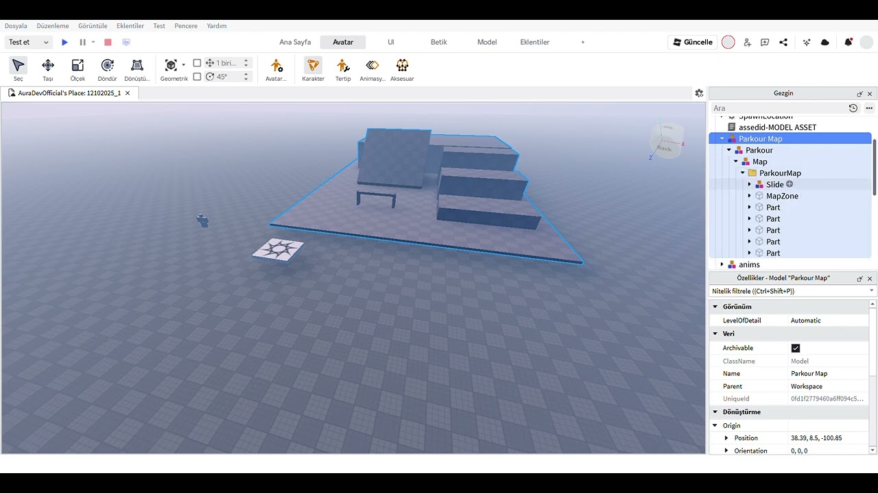Toggle the 45° rotation snap checkbox
This screenshot has width=878, height=493.
point(198,77)
